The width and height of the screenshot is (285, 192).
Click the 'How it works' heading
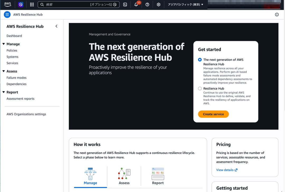87,144
